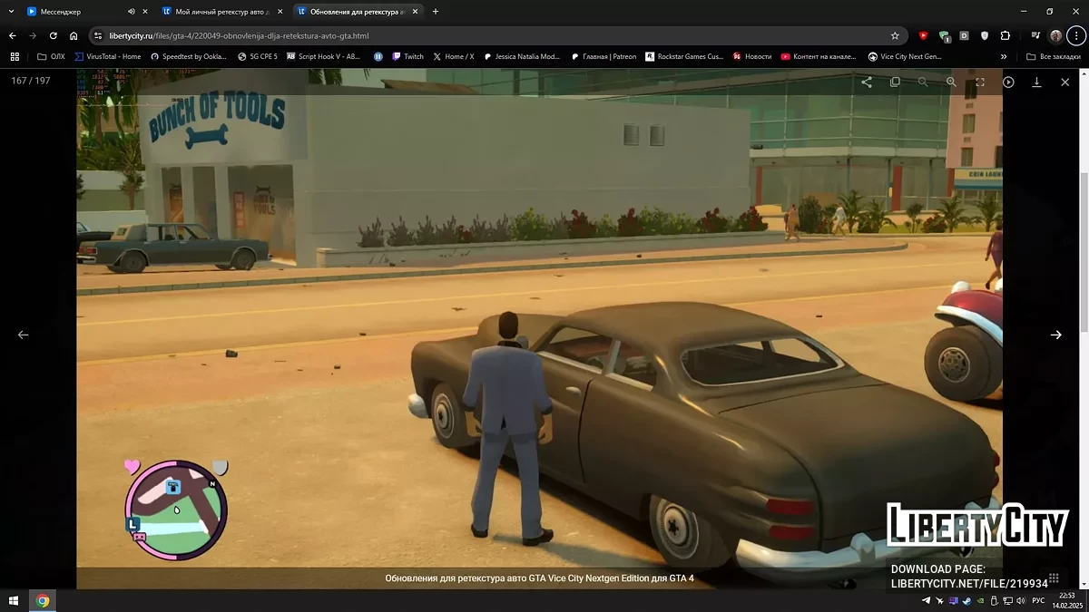Image resolution: width=1089 pixels, height=612 pixels.
Task: Switch to the Мой личный ретекстур авто tab
Action: [218, 12]
